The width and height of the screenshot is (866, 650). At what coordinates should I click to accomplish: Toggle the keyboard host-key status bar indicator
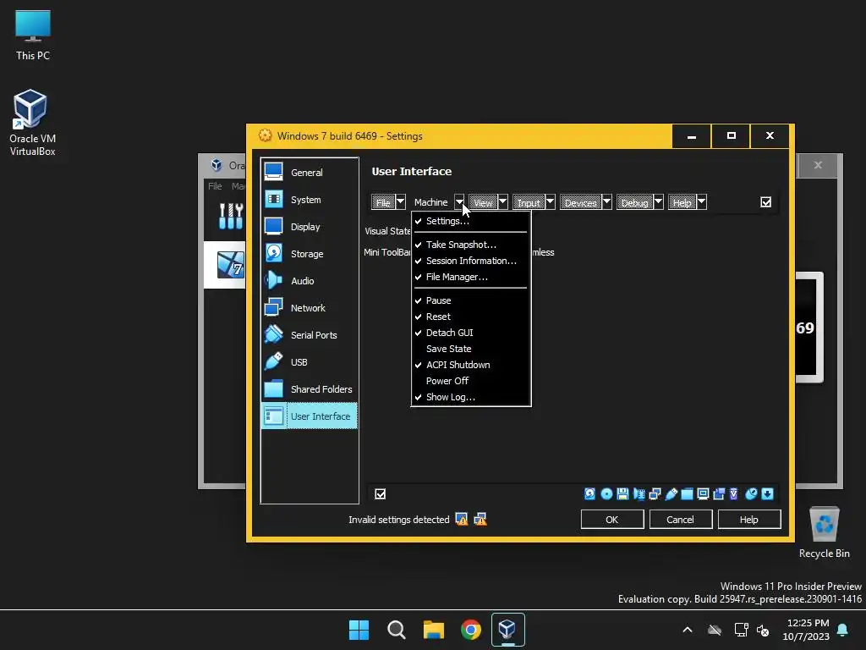pos(767,493)
